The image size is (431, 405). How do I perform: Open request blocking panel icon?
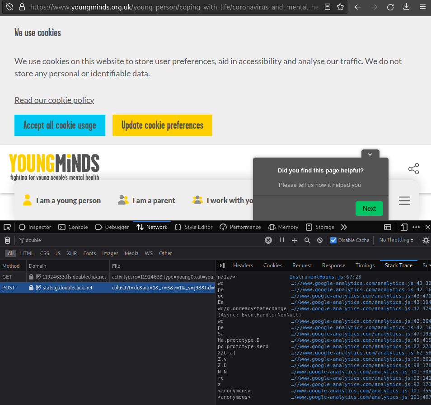pos(320,240)
